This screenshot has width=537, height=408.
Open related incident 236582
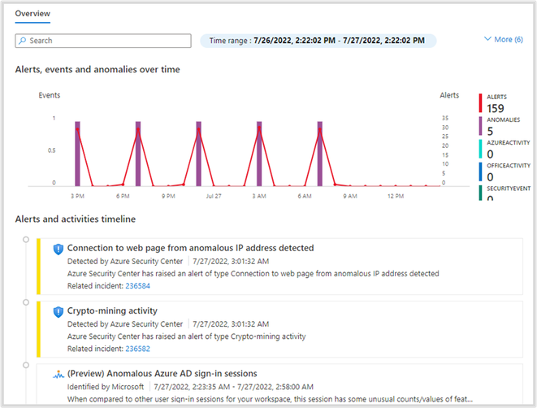point(137,349)
